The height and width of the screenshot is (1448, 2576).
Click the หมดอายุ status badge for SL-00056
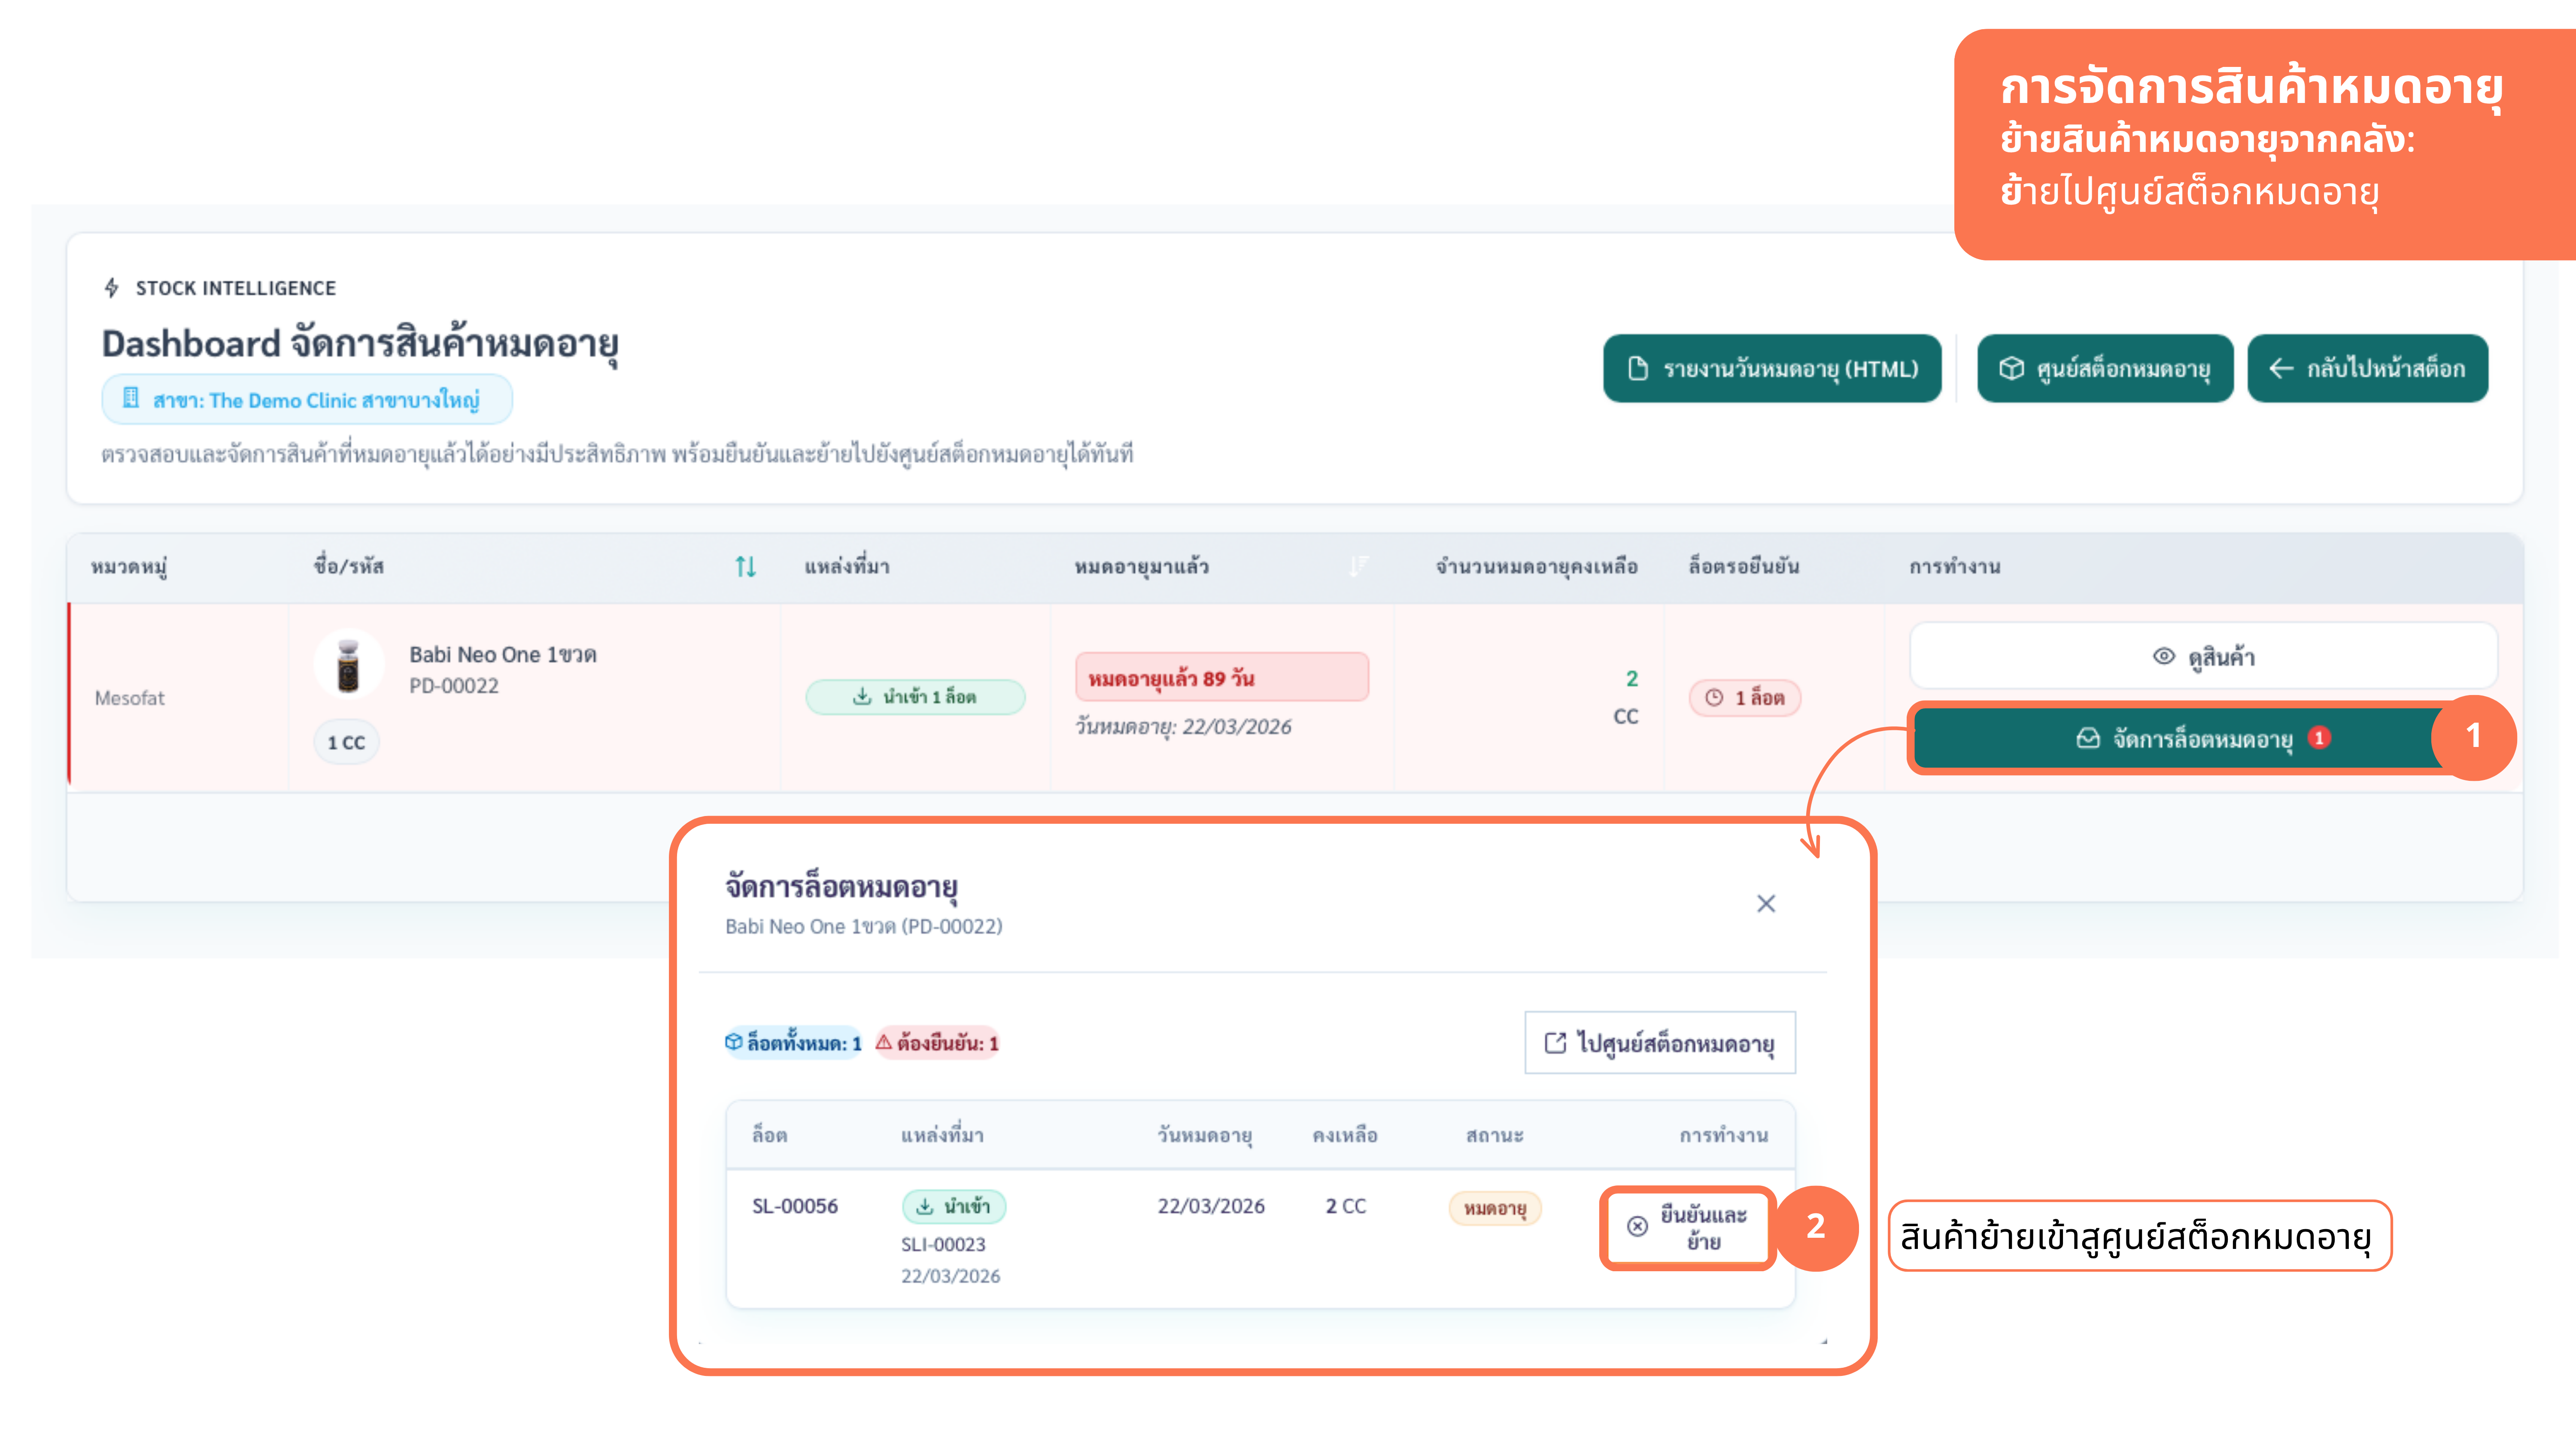point(1495,1208)
